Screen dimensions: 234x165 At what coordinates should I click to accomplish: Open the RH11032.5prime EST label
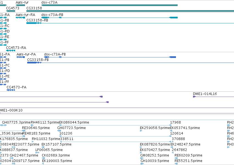(46, 139)
